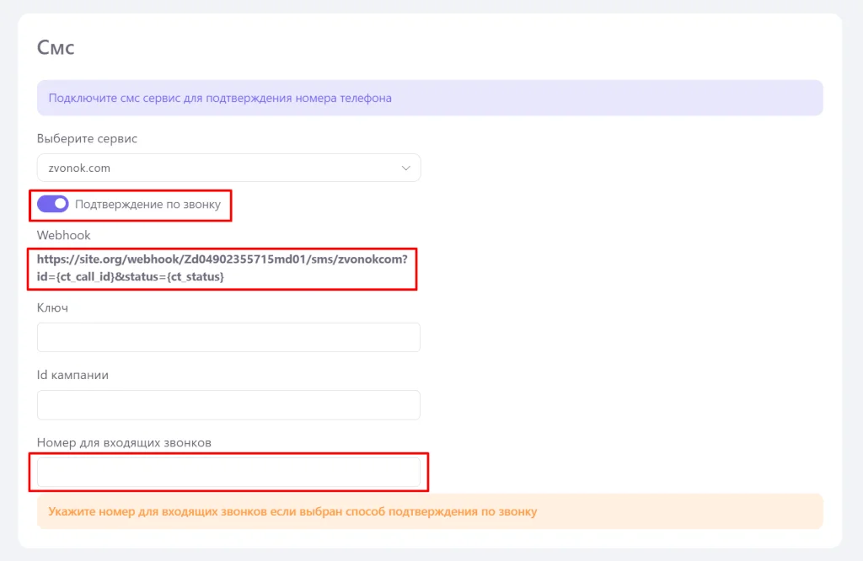The image size is (863, 561).
Task: Click the purple "Подключите смс сервис" info banner
Action: 429,98
